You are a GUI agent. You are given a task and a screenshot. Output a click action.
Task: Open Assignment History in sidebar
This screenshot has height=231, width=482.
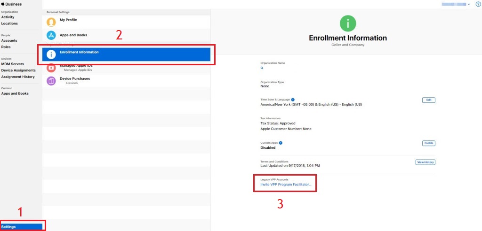18,77
